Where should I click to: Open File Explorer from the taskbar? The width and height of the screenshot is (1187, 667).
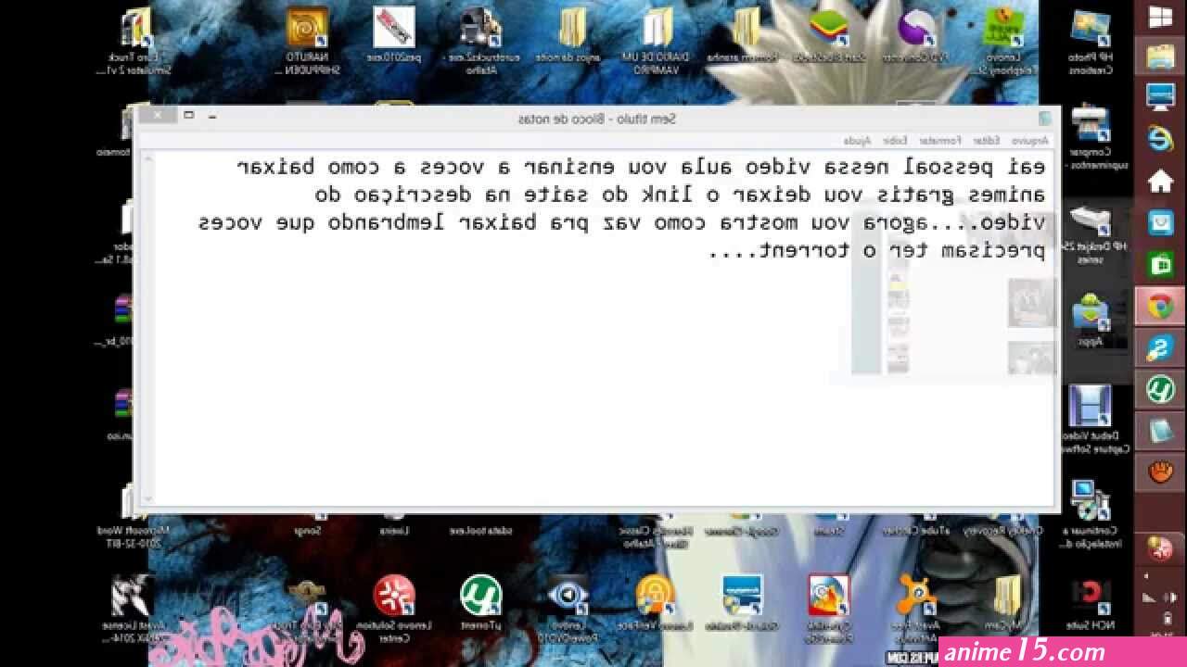click(1160, 57)
